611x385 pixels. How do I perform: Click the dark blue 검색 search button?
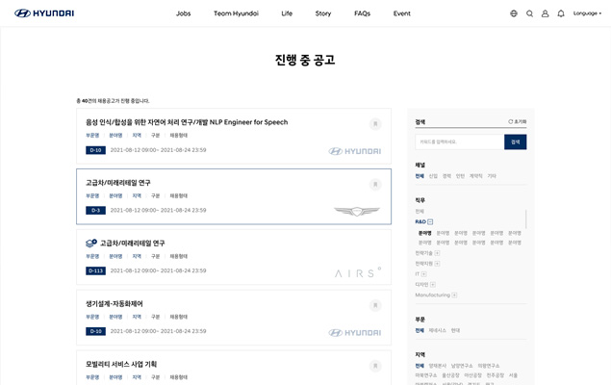point(515,141)
